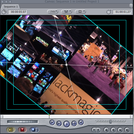134x134 pixels.
Task: Open the playhead sync dropdown menu
Action: point(67,12)
